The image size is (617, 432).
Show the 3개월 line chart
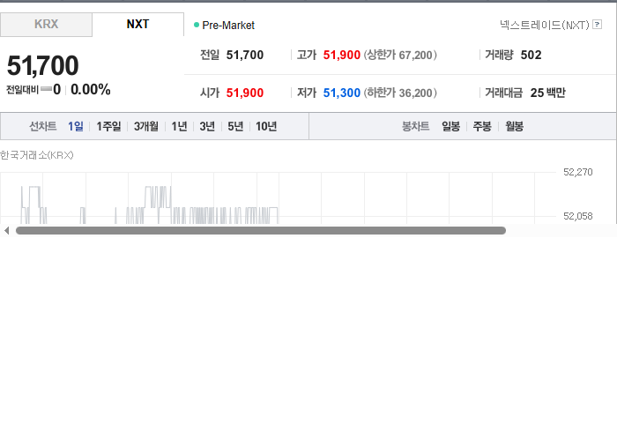(x=146, y=126)
